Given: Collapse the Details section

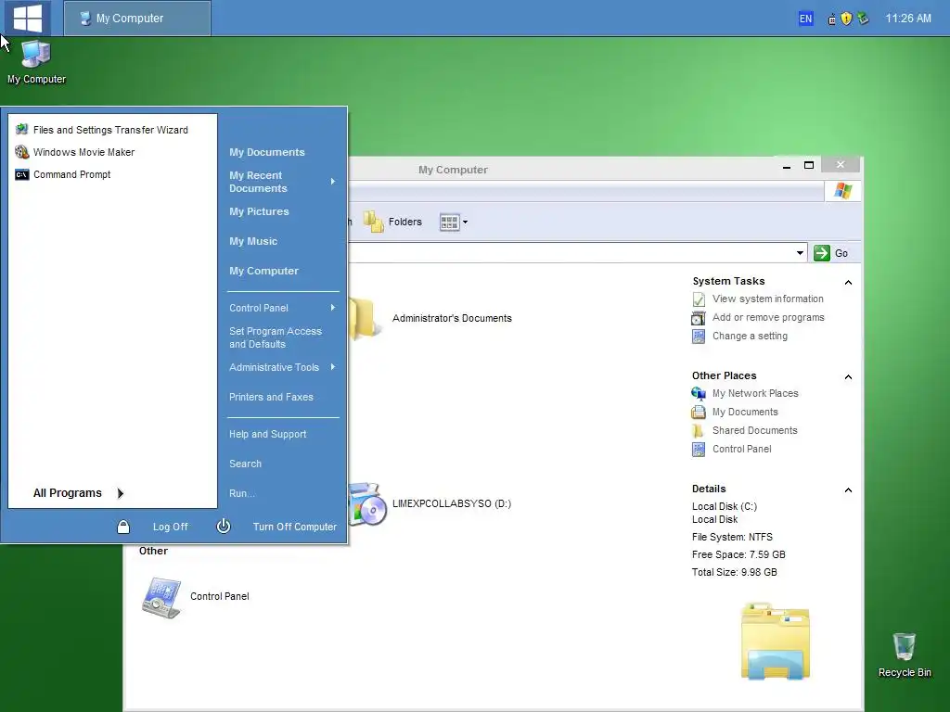Looking at the screenshot, I should 848,489.
